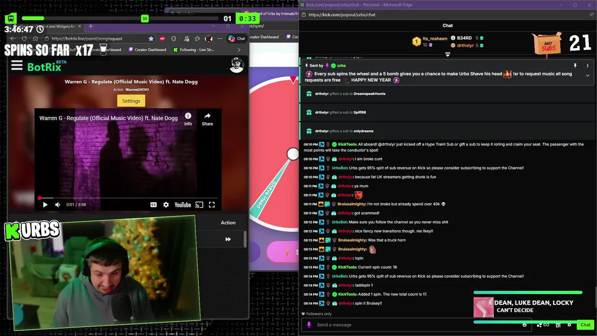This screenshot has width=597, height=336.
Task: Open the Following - Live Streams bookmark
Action: 194,50
